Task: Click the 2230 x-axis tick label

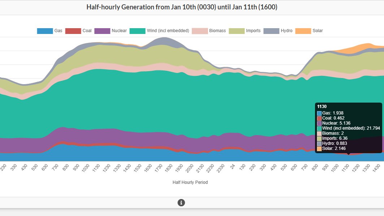Action: click(x=210, y=168)
